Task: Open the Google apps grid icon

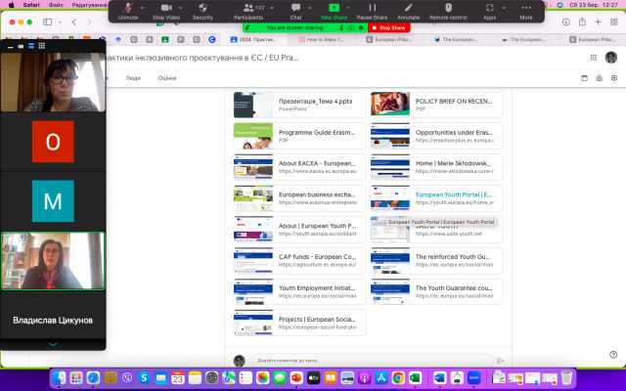Action: [594, 58]
